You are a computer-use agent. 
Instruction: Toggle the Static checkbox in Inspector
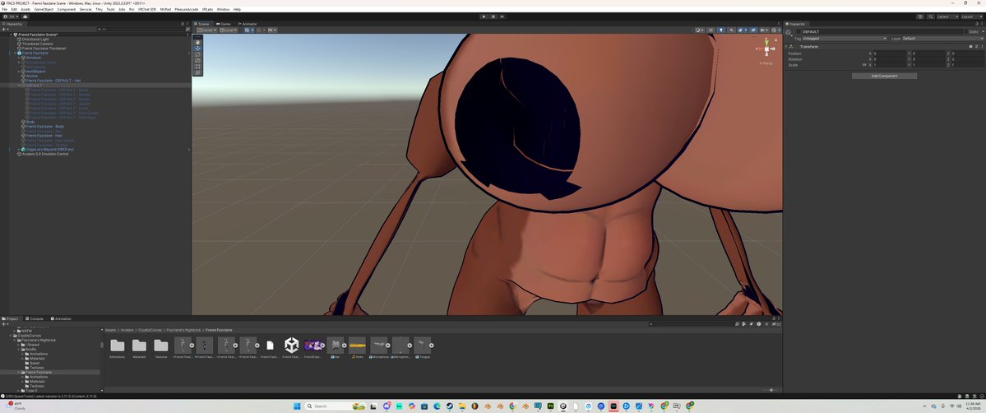pyautogui.click(x=965, y=31)
